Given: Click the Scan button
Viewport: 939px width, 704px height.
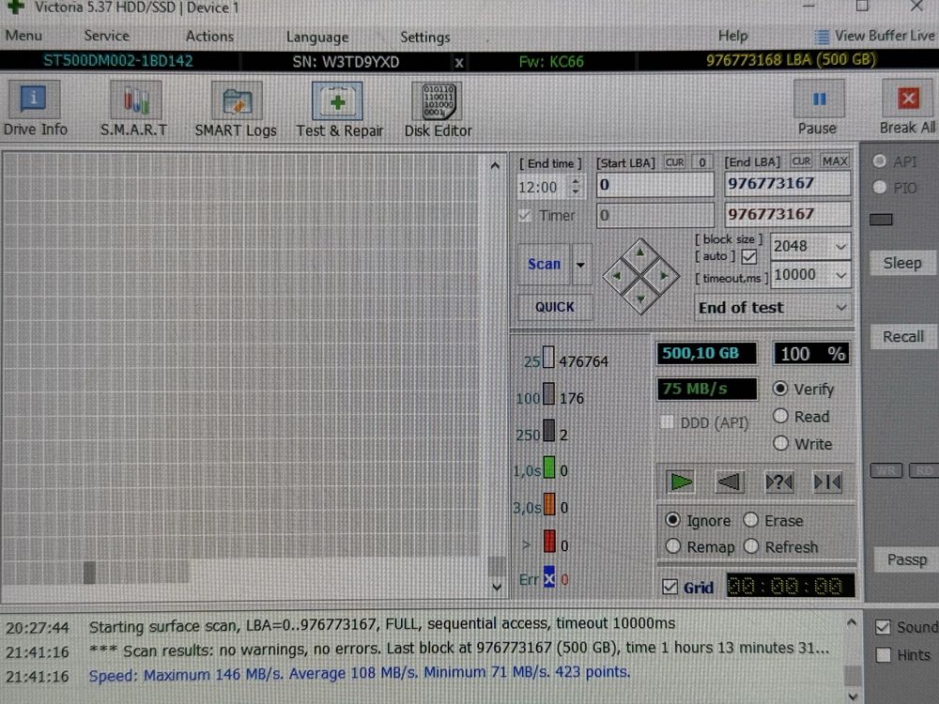Looking at the screenshot, I should [544, 264].
